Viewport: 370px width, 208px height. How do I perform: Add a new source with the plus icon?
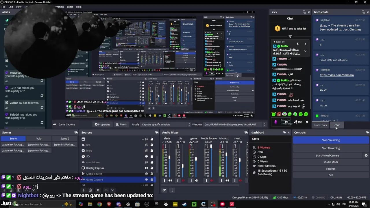pyautogui.click(x=83, y=190)
